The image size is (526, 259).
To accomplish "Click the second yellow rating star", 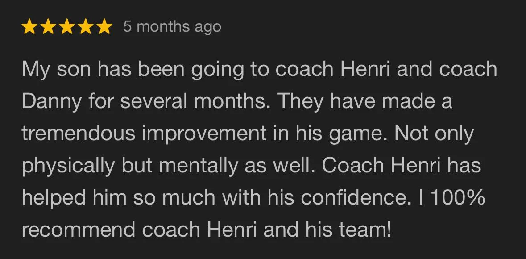I will (48, 27).
